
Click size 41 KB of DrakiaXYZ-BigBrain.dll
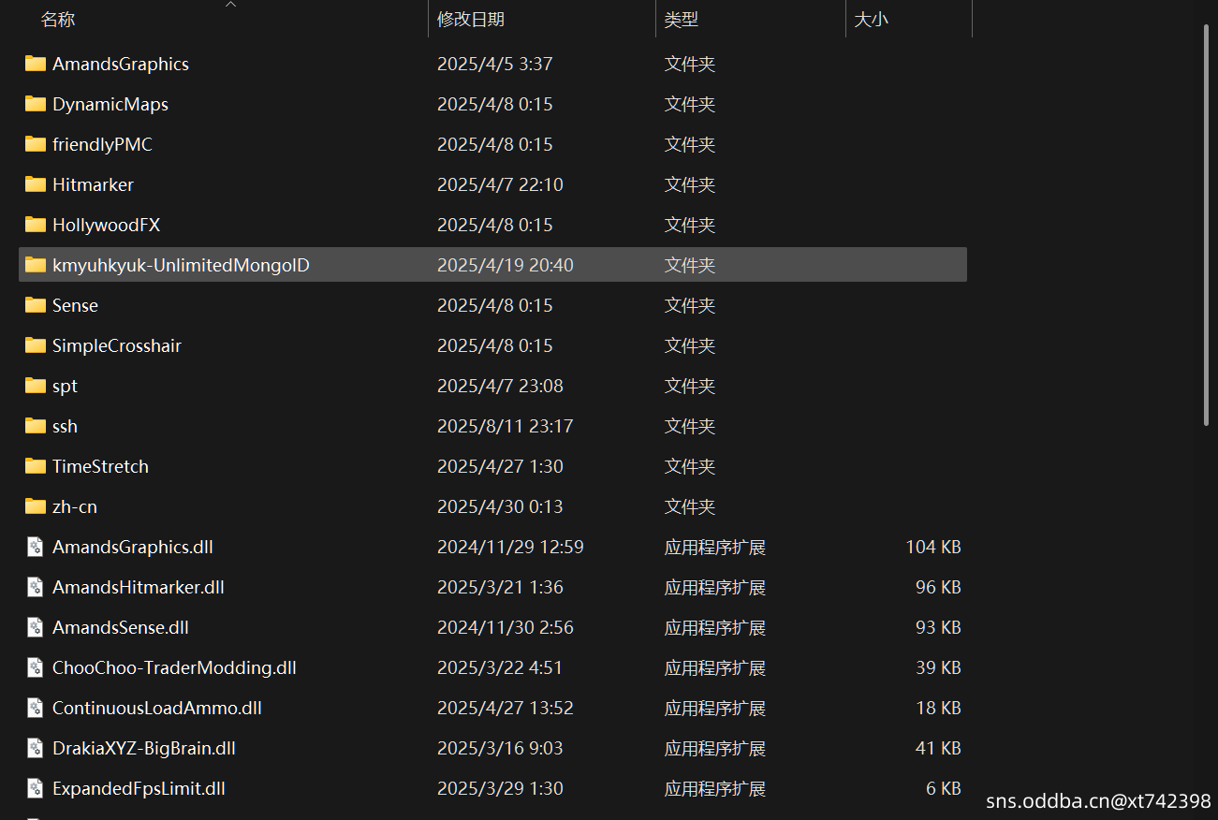pos(938,748)
